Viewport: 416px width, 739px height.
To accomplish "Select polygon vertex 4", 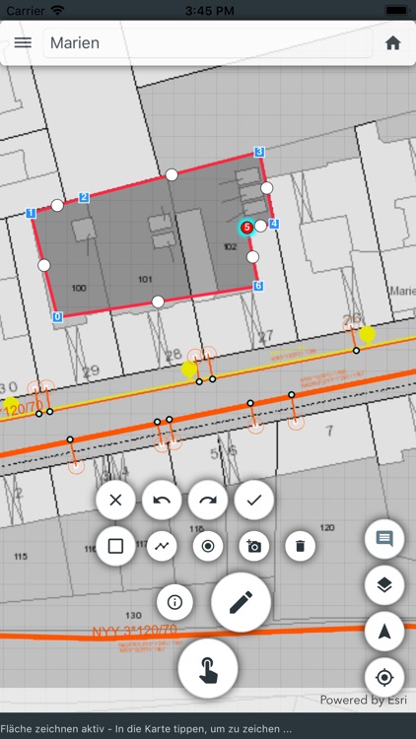I will pos(274,224).
